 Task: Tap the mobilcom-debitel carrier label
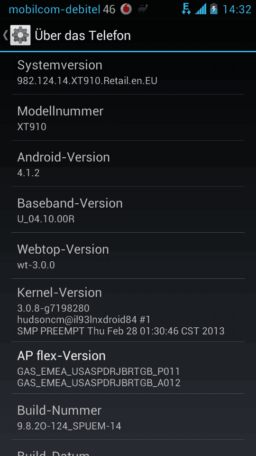[x=55, y=9]
